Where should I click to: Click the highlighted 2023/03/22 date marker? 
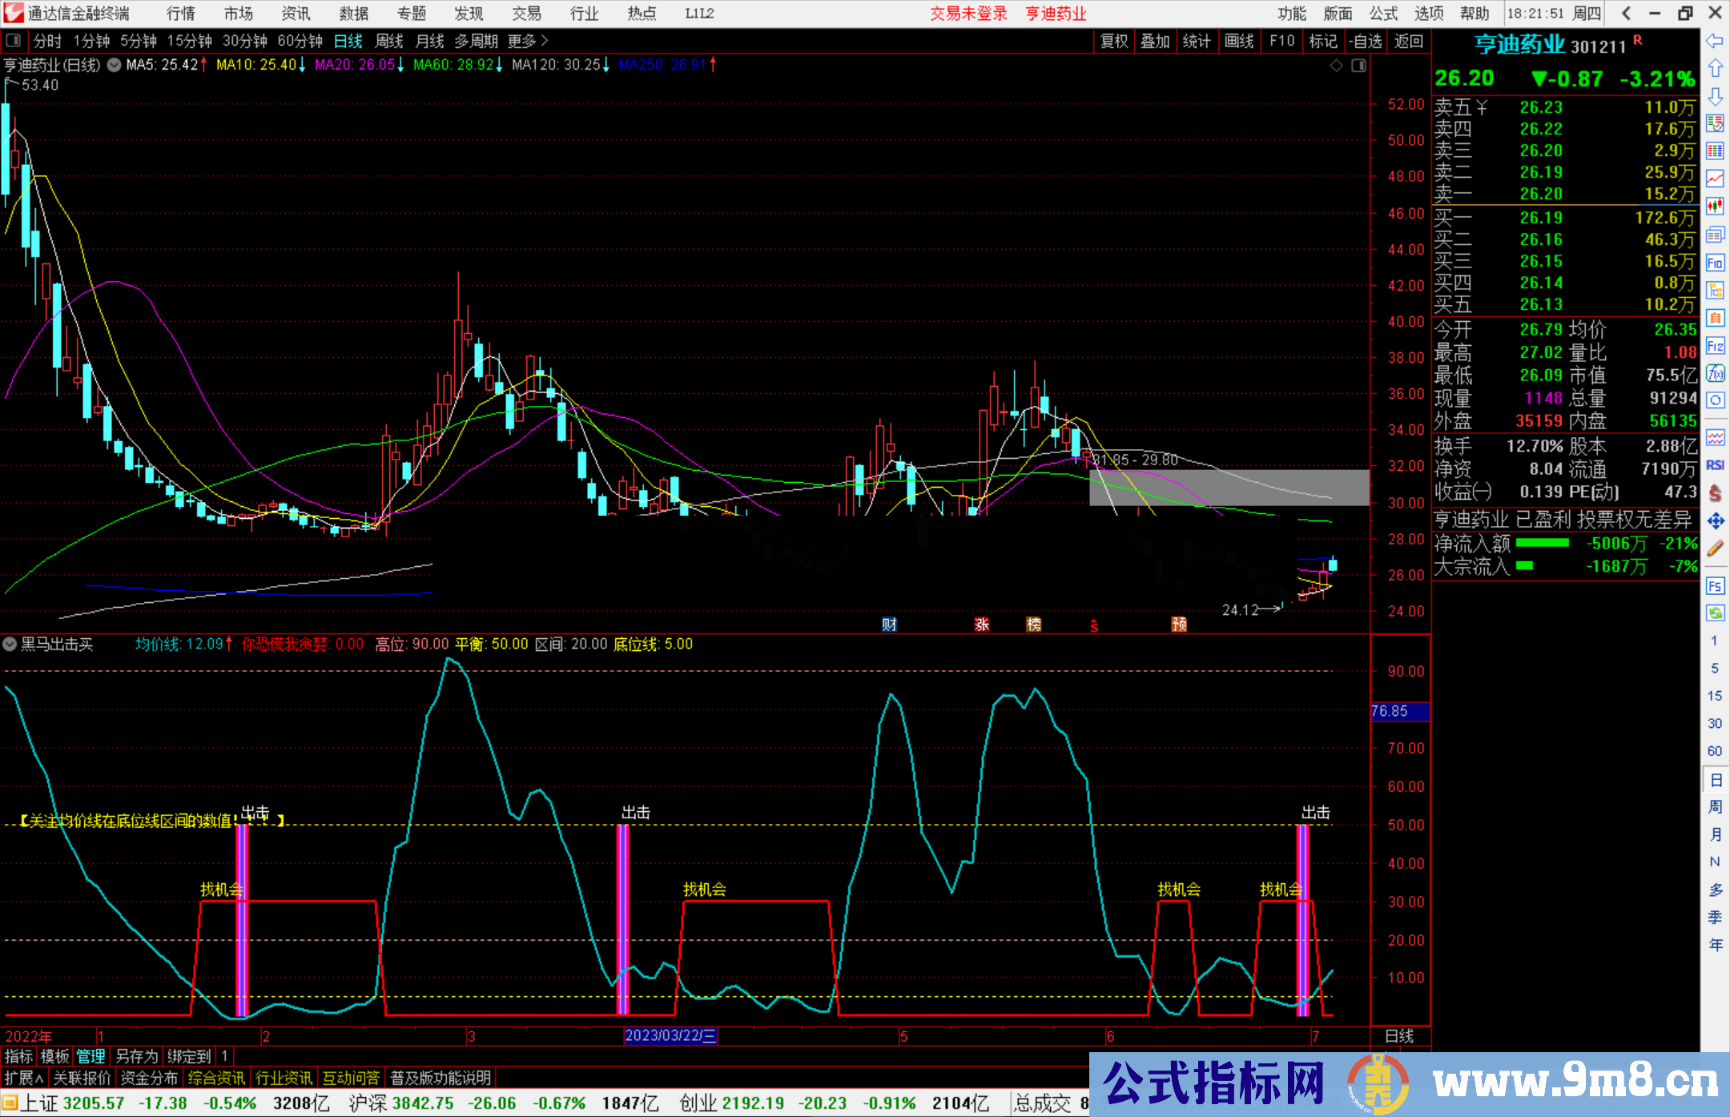(671, 1036)
